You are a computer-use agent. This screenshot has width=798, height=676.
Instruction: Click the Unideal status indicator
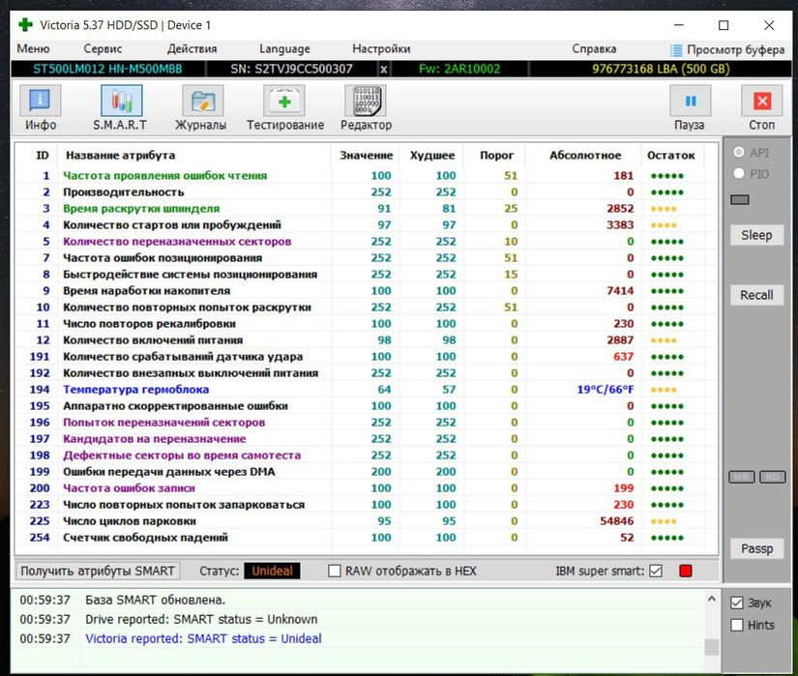[272, 571]
